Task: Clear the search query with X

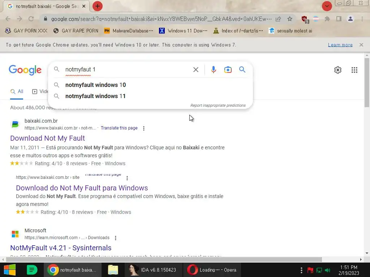Action: click(x=195, y=70)
